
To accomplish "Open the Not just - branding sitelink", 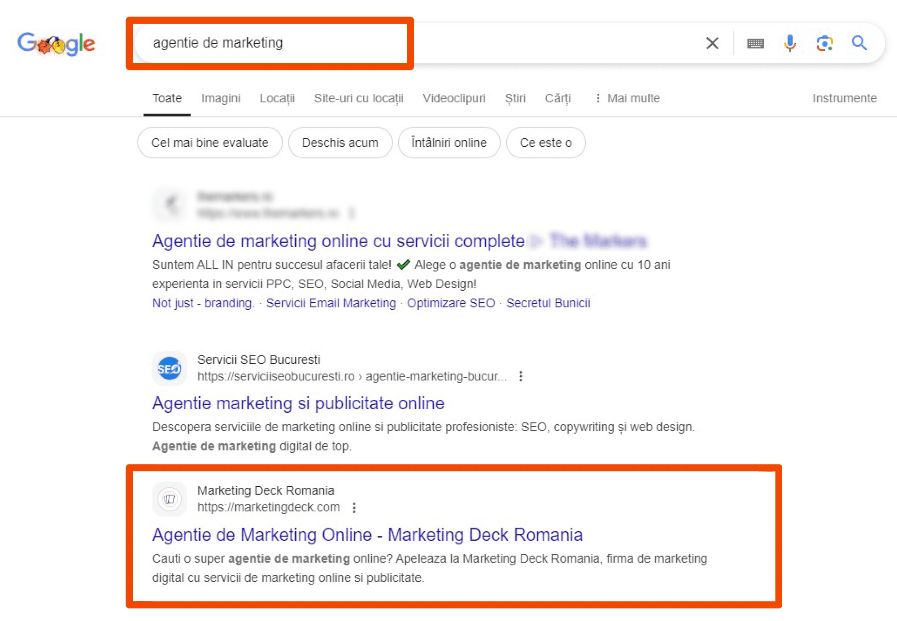I will point(203,303).
